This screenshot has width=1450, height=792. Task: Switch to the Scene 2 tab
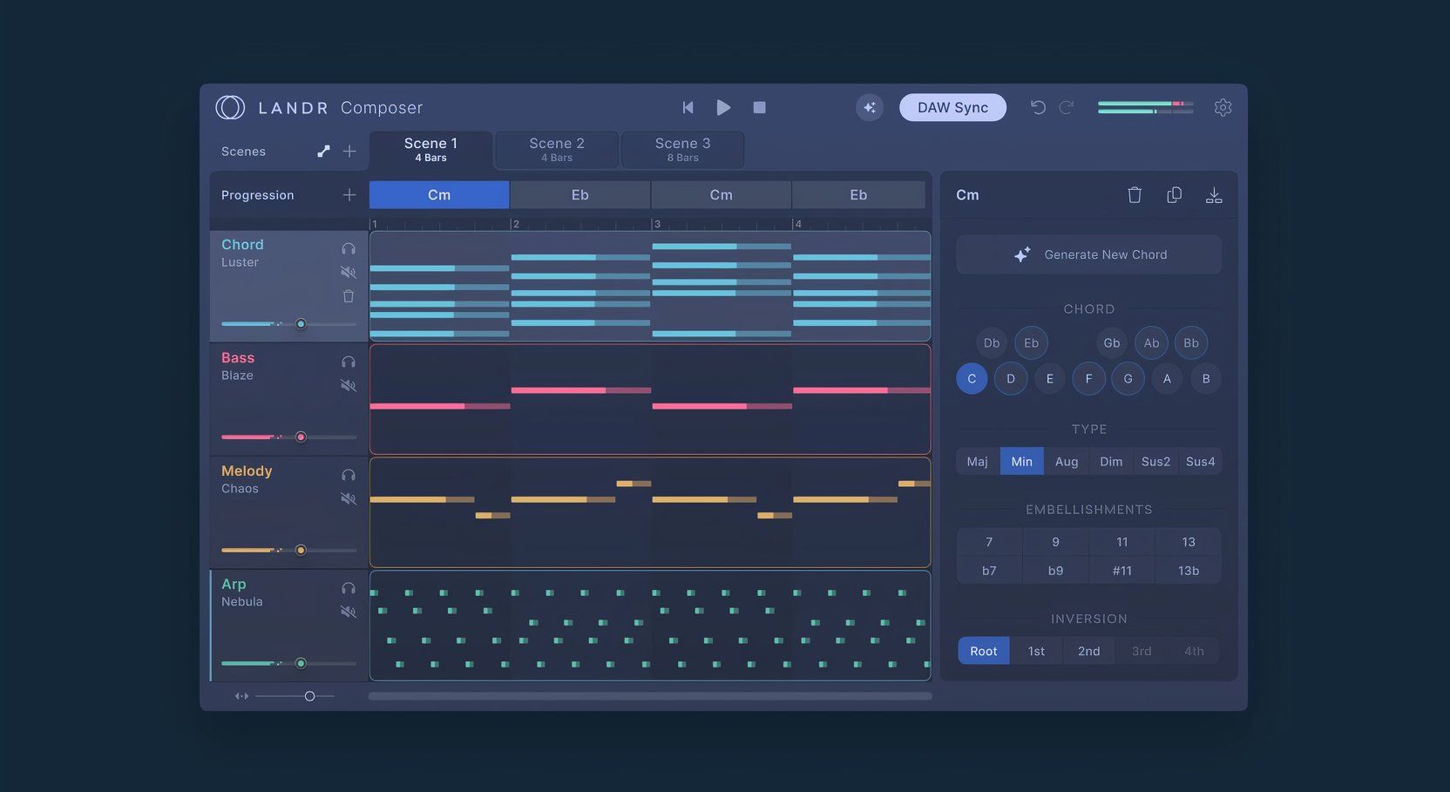click(x=556, y=150)
